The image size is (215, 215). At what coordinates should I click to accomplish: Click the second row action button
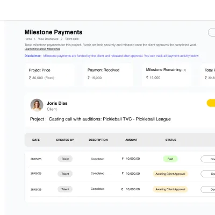coord(208,174)
